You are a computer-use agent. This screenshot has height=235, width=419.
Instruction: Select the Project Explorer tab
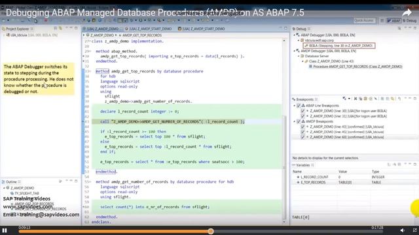pyautogui.click(x=18, y=29)
